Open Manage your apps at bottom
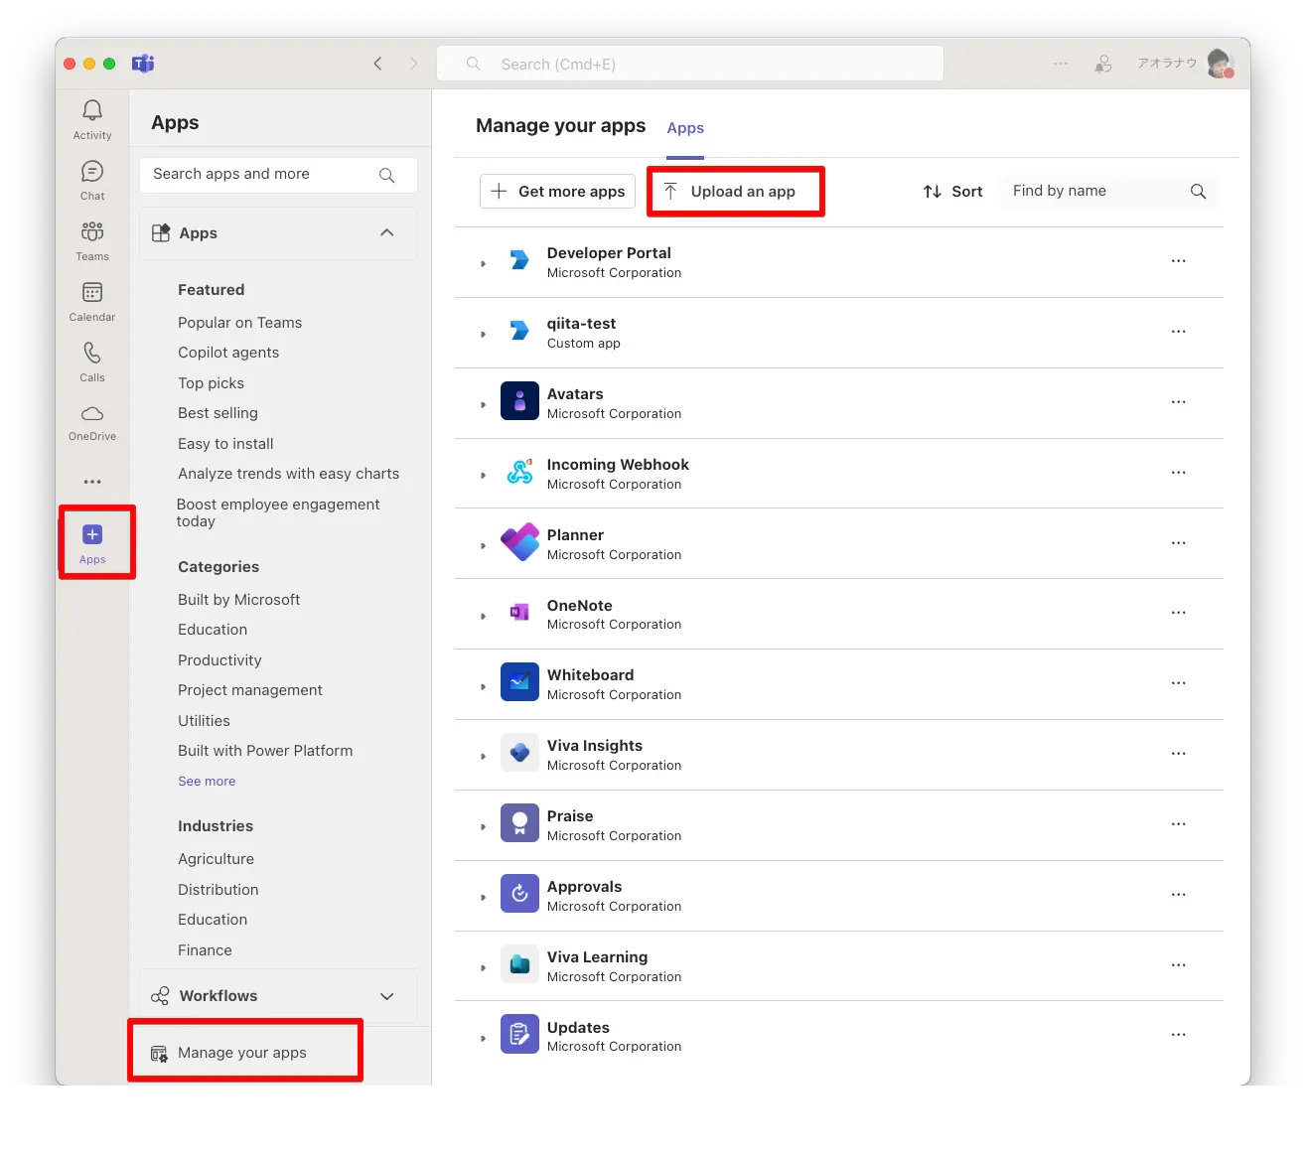Image resolution: width=1306 pixels, height=1159 pixels. click(x=242, y=1053)
